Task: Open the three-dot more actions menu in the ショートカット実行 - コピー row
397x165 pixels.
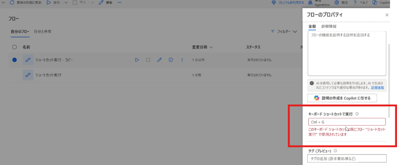Action: click(x=182, y=60)
